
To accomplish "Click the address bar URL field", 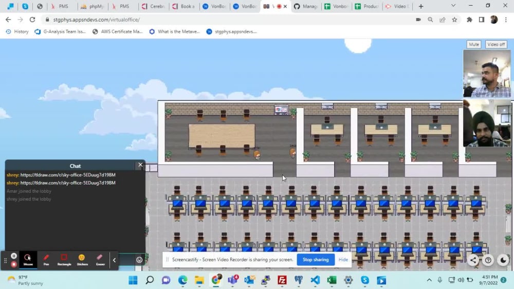I will pyautogui.click(x=229, y=20).
